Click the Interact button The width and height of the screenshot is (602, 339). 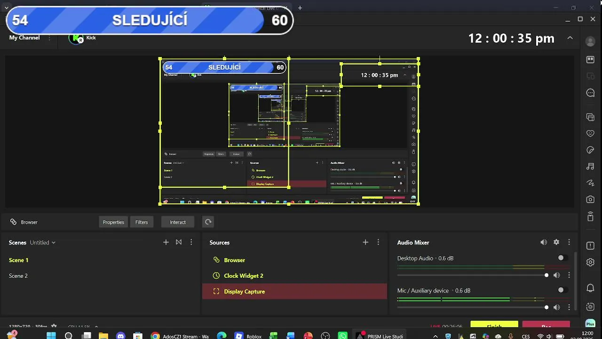(178, 222)
